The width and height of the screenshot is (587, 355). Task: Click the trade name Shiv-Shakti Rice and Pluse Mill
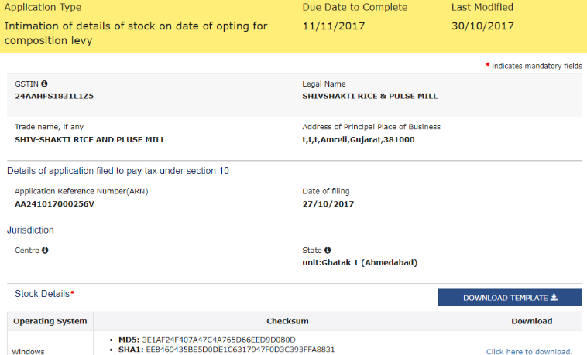click(90, 139)
